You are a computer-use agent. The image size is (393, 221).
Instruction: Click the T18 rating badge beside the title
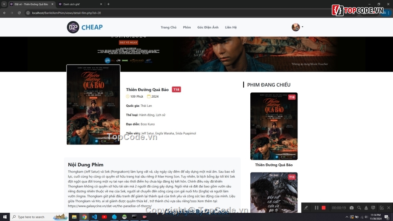click(177, 89)
